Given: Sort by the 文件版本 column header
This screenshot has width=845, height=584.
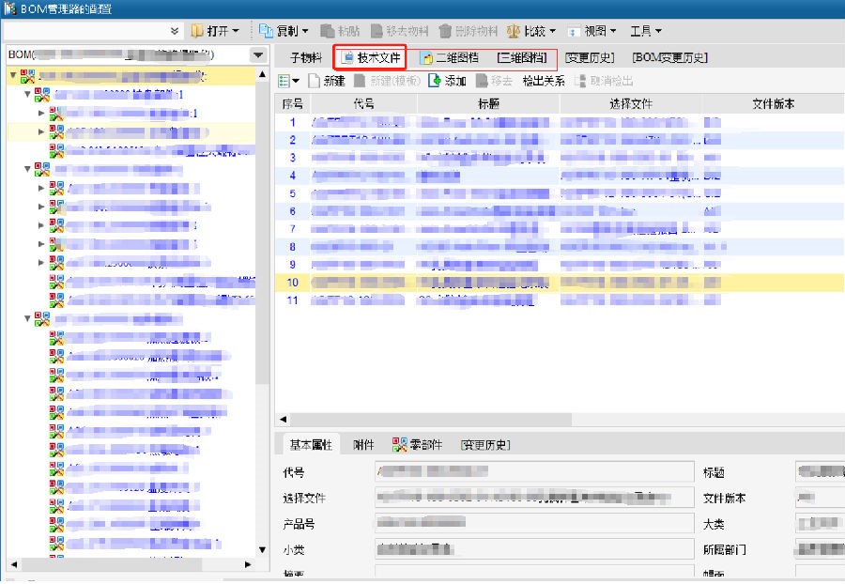Looking at the screenshot, I should click(x=773, y=104).
